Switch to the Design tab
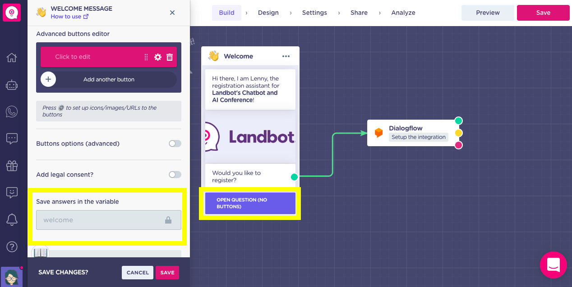572x287 pixels. [268, 13]
